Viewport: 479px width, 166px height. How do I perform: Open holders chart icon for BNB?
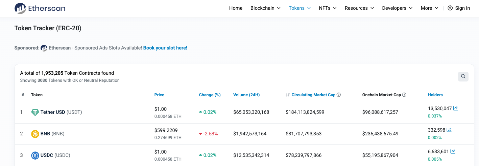[449, 130]
